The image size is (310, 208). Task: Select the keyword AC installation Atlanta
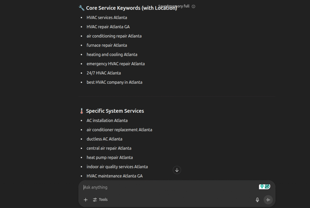point(107,120)
